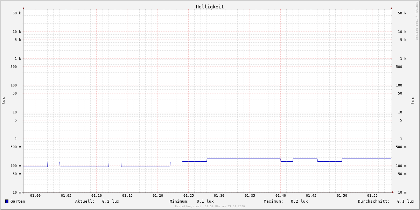Screen dimensions: 420x210
Task: Click the RRDTOOL / TOBI OETIKER watermark
Action: click(x=416, y=21)
